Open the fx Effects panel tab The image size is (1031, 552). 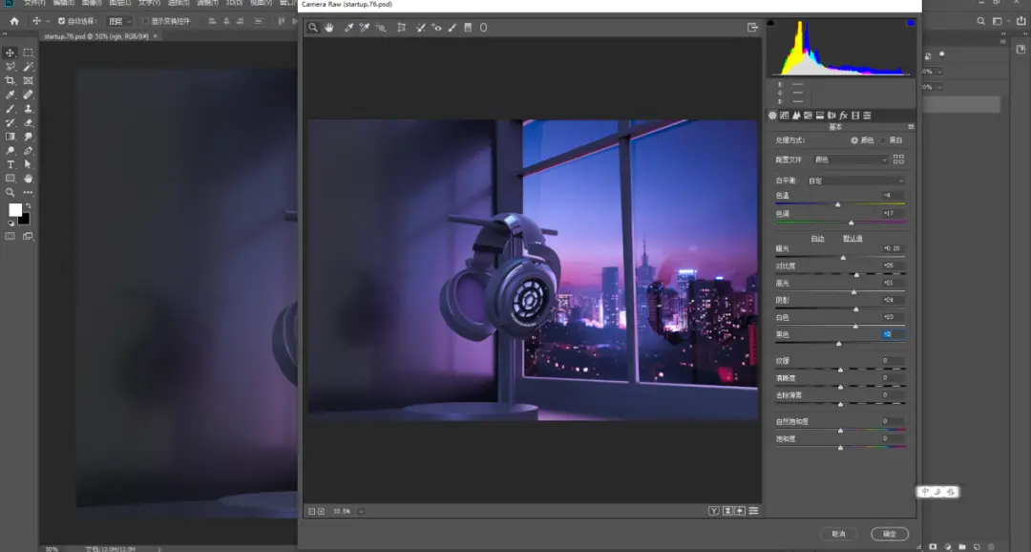tap(844, 116)
